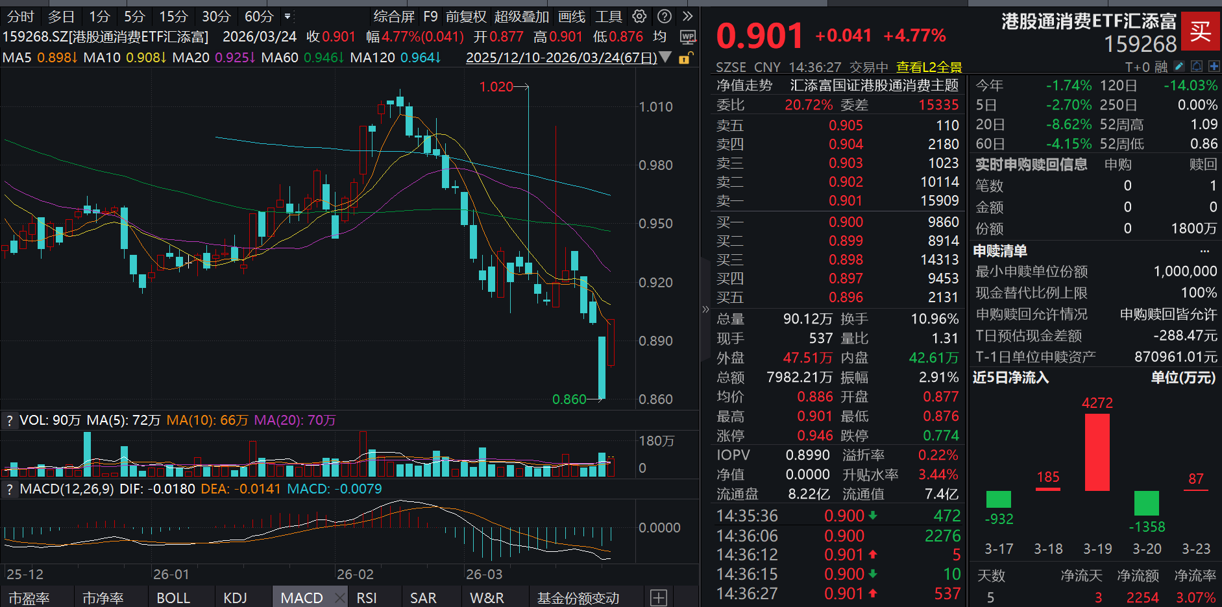The height and width of the screenshot is (607, 1222).
Task: Open period dropdown arrow after 60分
Action: point(287,16)
